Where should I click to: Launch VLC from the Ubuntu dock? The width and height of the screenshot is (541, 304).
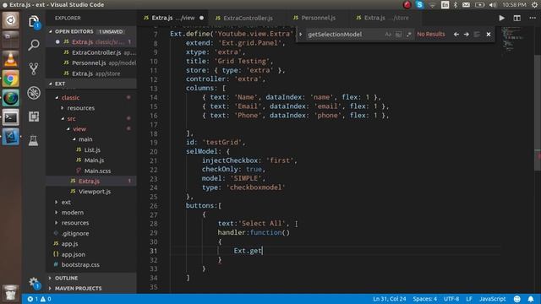11,59
